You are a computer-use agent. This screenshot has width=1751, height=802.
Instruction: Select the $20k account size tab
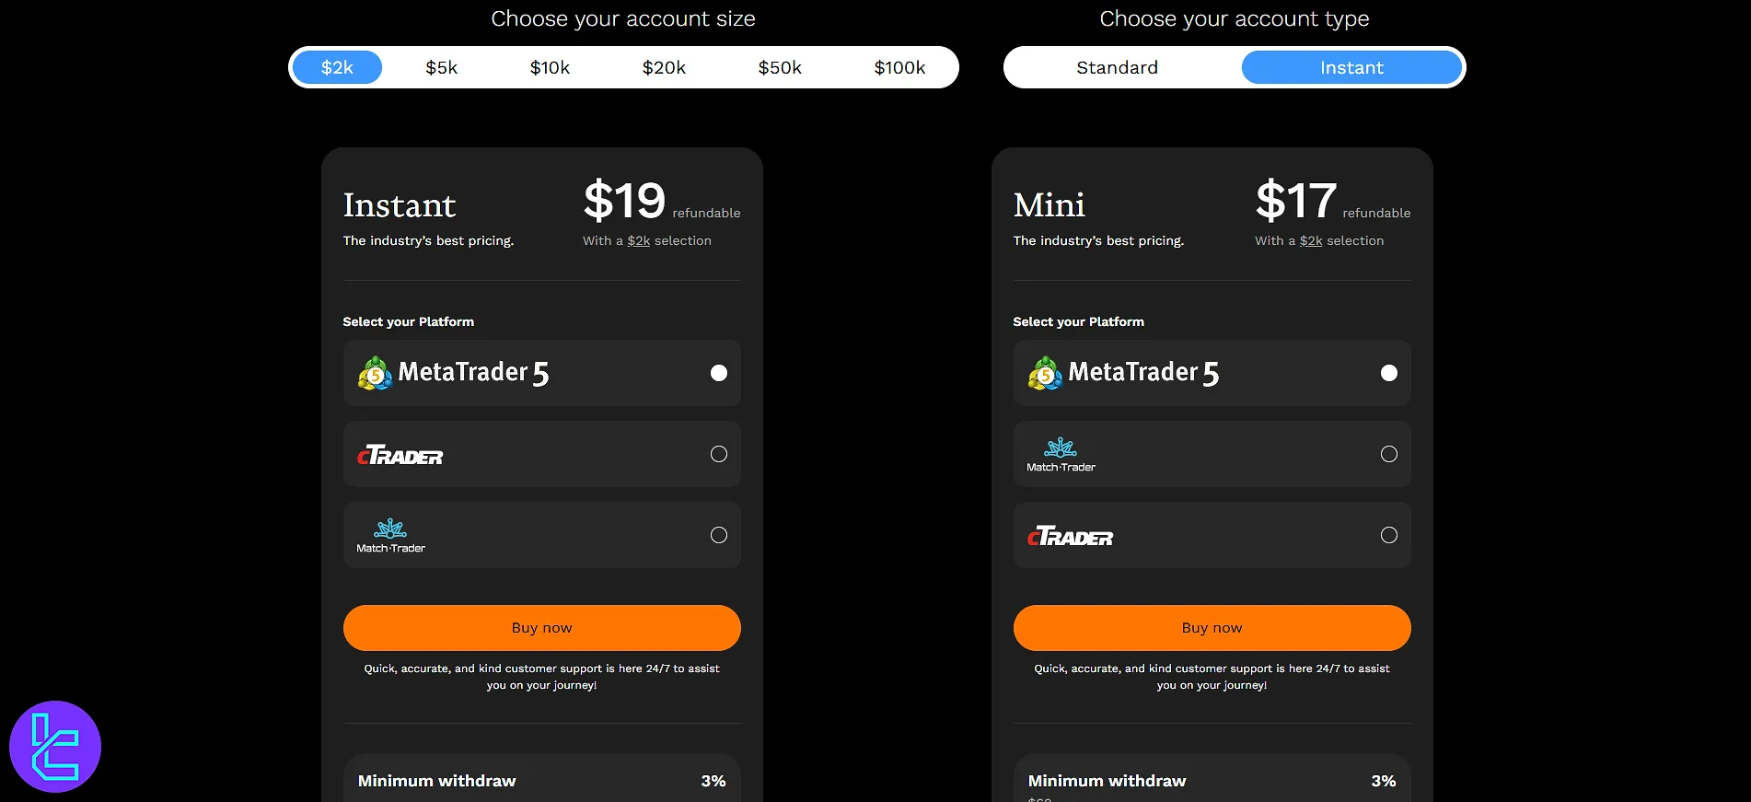pyautogui.click(x=665, y=66)
